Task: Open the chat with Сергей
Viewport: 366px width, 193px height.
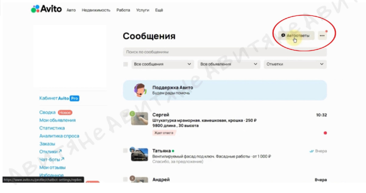Action: pyautogui.click(x=225, y=124)
